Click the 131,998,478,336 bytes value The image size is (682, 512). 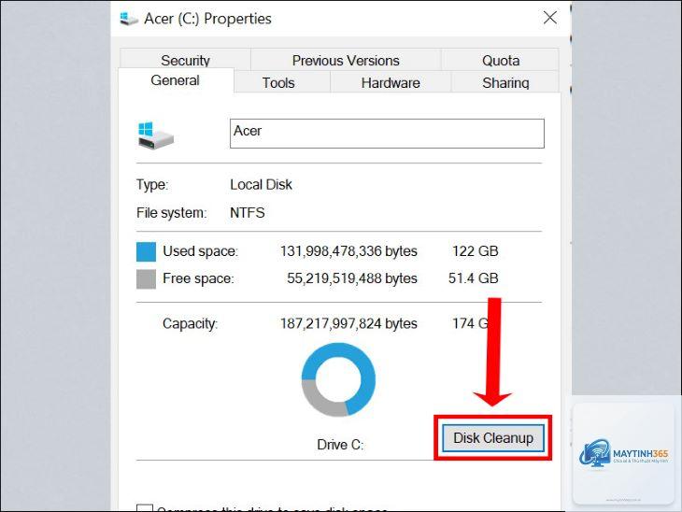[x=348, y=251]
